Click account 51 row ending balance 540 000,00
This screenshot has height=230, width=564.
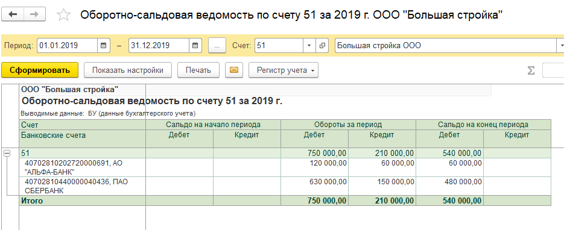point(449,153)
